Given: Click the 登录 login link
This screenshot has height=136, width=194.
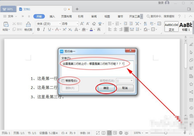Looking at the screenshot, I should click(x=161, y=3).
